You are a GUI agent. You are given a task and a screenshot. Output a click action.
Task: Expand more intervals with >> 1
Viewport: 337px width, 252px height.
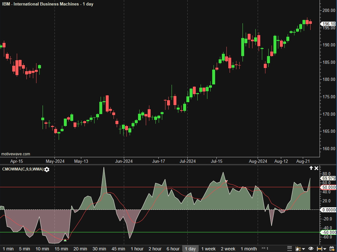(265, 248)
